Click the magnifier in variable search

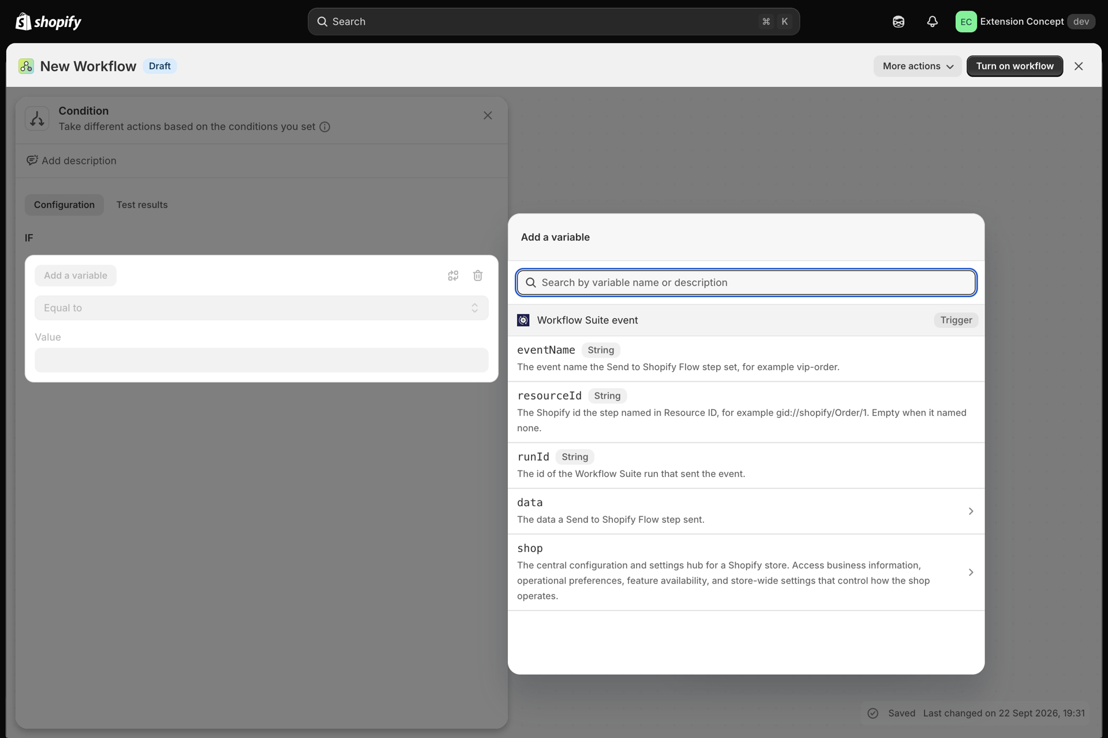531,283
